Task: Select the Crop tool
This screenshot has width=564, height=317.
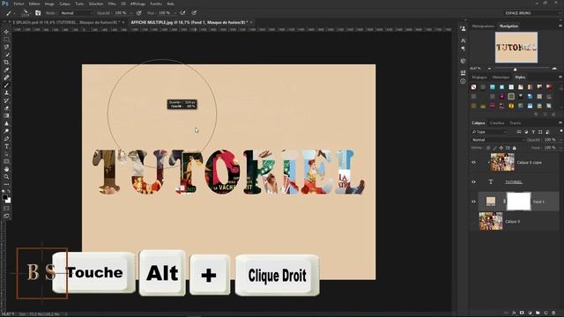Action: pyautogui.click(x=6, y=63)
